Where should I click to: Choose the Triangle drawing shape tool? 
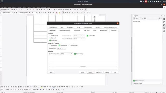pyautogui.click(x=29, y=90)
